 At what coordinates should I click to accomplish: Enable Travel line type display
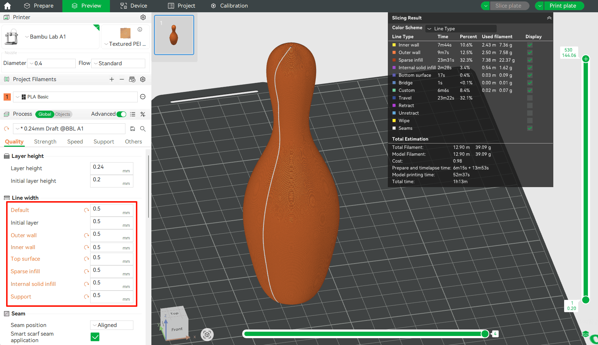point(530,98)
